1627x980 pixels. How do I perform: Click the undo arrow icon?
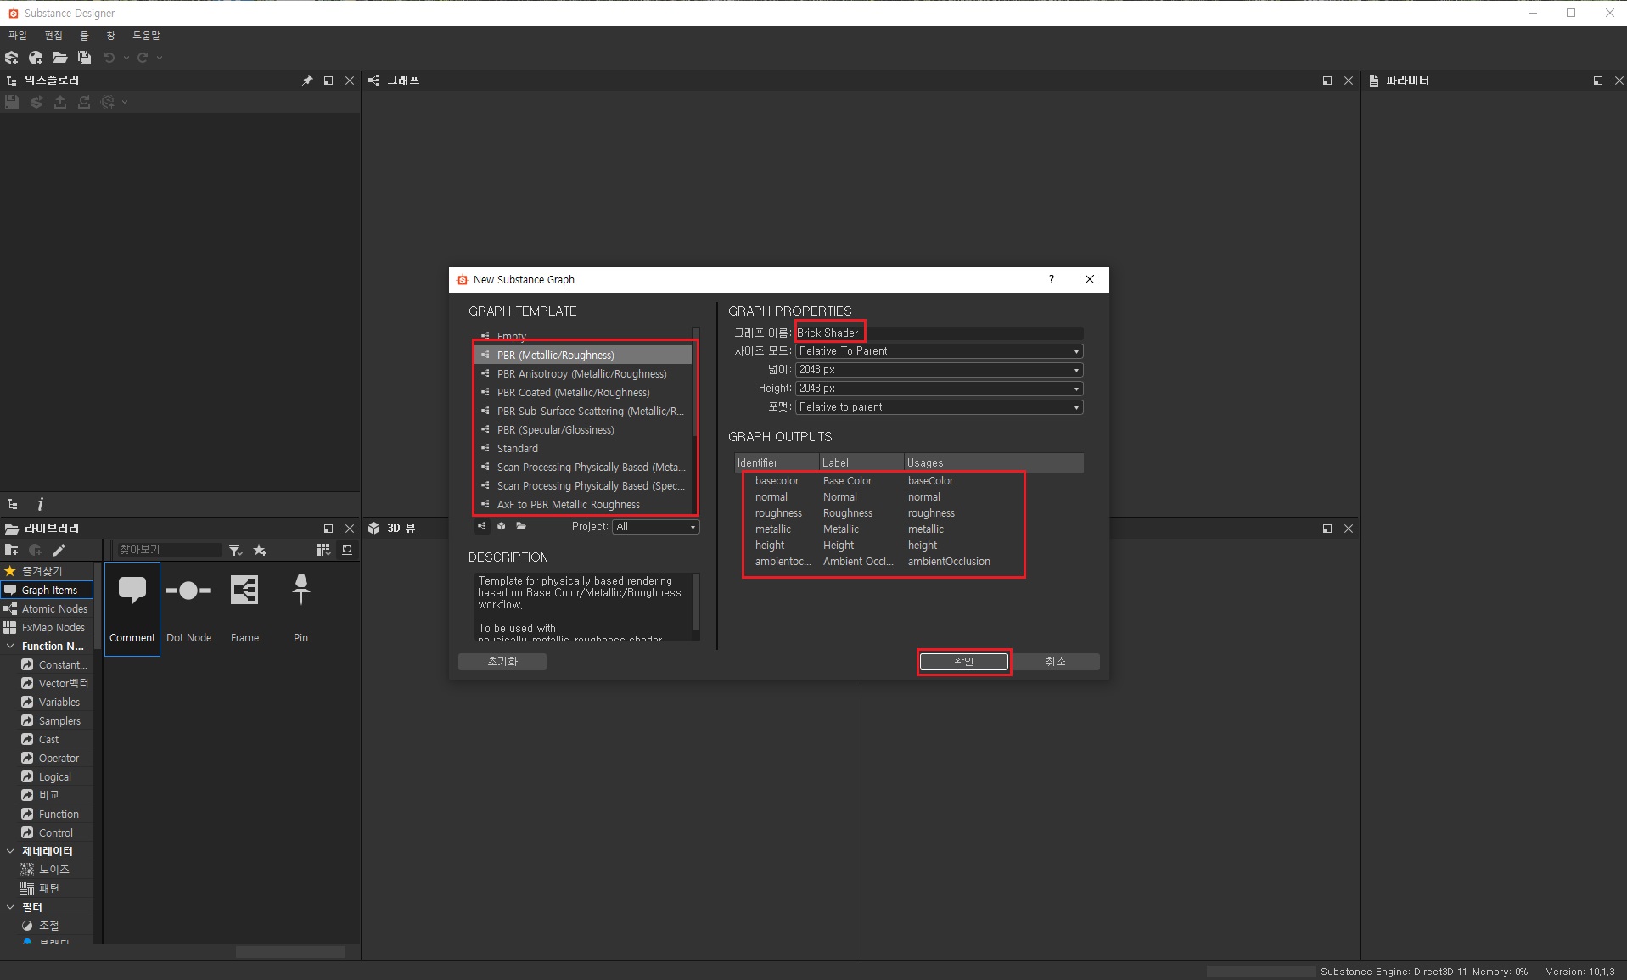[109, 58]
